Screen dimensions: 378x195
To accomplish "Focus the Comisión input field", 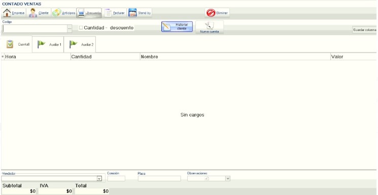I will coord(116,179).
